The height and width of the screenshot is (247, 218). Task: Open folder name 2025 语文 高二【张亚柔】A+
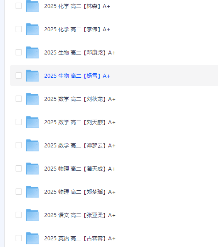pyautogui.click(x=80, y=215)
